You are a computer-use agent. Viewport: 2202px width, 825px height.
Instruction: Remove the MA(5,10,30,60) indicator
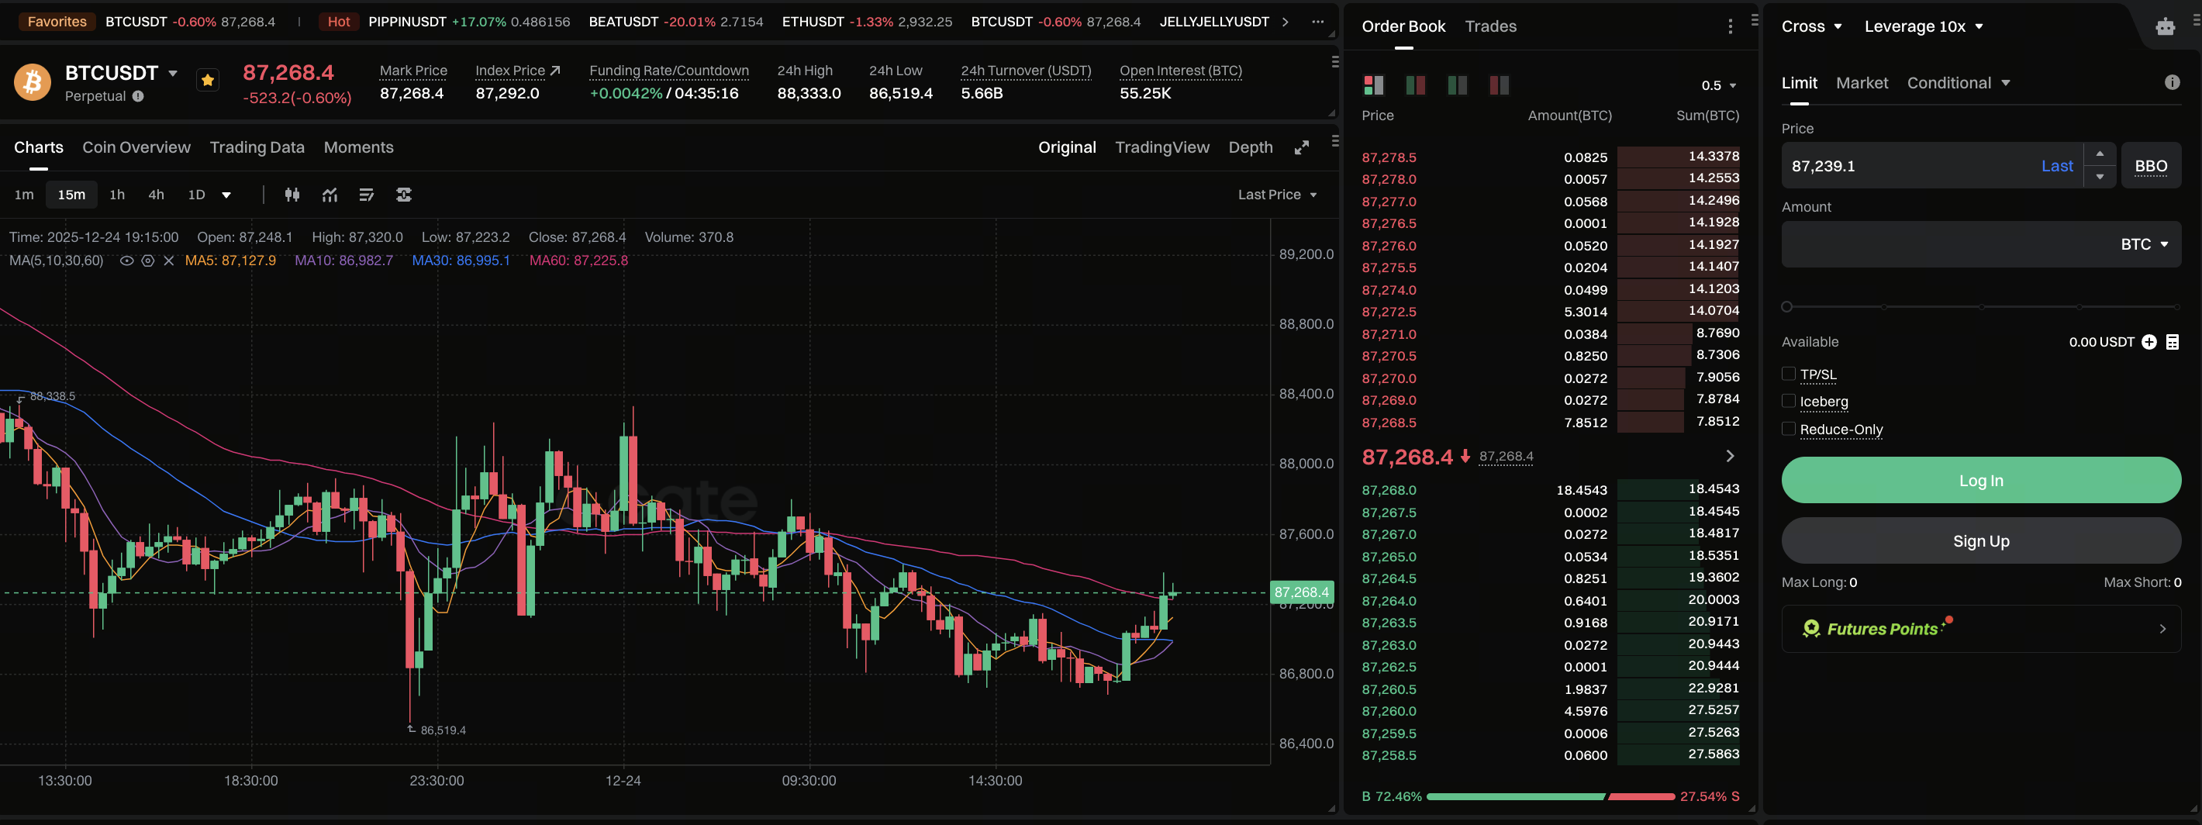[x=168, y=261]
